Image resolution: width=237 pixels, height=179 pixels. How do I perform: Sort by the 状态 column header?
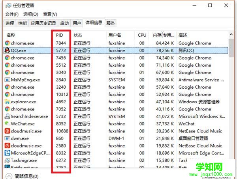pos(78,35)
